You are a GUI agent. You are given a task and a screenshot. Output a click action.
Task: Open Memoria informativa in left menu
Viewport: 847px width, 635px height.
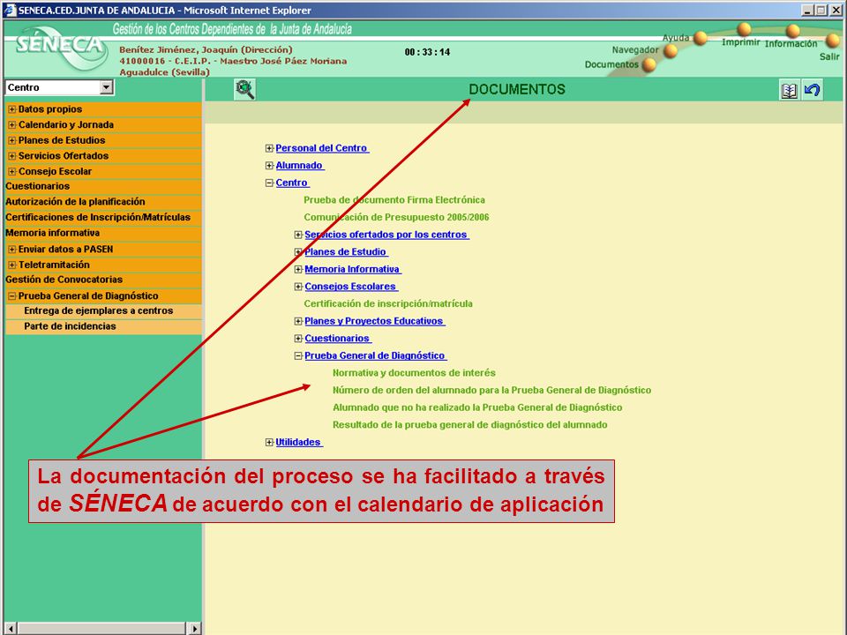click(52, 233)
